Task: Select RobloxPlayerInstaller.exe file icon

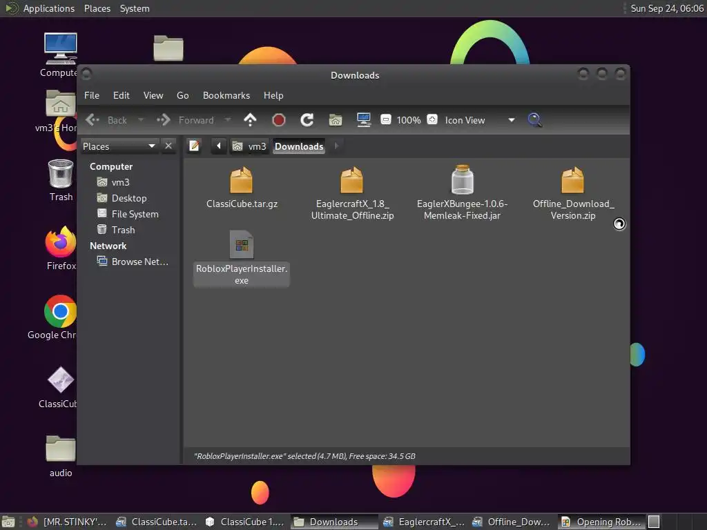Action: [242, 244]
